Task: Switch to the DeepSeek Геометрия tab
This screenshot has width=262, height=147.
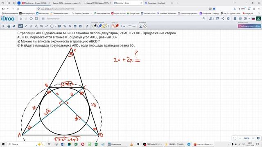Action: coord(158,3)
